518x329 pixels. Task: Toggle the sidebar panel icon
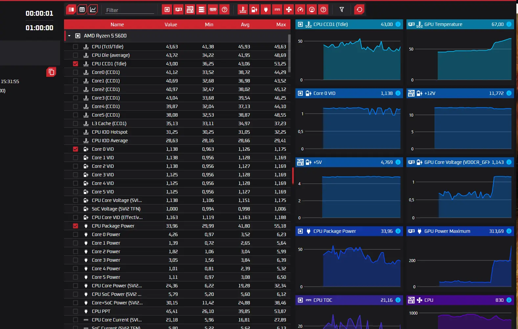click(x=71, y=10)
